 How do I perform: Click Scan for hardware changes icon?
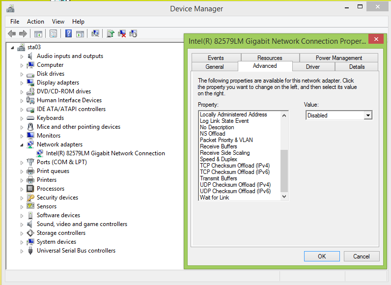(x=95, y=33)
